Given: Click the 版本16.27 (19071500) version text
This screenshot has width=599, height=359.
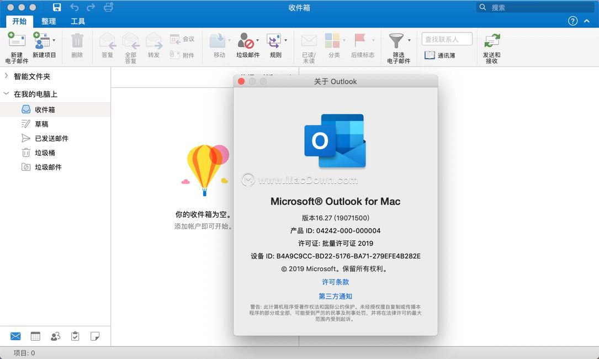Looking at the screenshot, I should [336, 218].
